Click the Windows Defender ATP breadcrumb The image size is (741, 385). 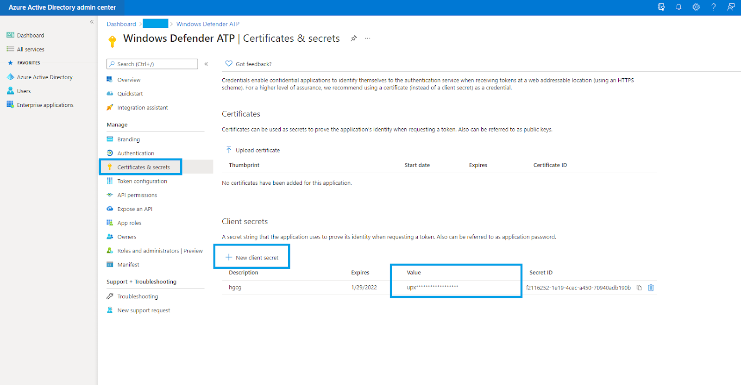pyautogui.click(x=208, y=24)
